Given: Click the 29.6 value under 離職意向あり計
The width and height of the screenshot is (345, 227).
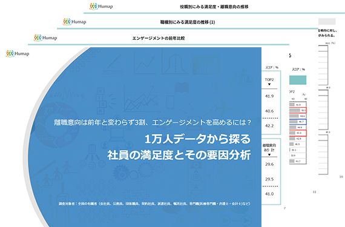Looking at the screenshot, I should pos(269,164).
